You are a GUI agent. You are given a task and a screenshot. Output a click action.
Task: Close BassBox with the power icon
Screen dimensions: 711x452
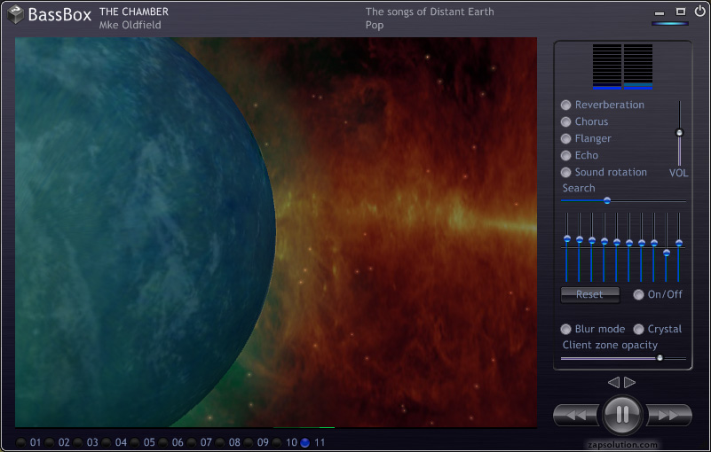tap(700, 11)
